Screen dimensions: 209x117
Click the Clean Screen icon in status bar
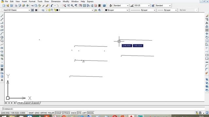click(x=207, y=113)
